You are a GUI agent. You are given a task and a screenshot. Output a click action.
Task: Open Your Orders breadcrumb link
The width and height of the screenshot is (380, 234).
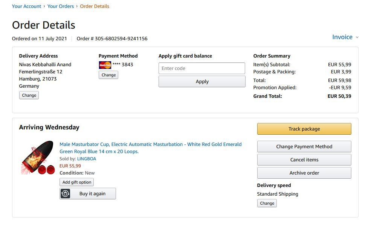tap(61, 6)
